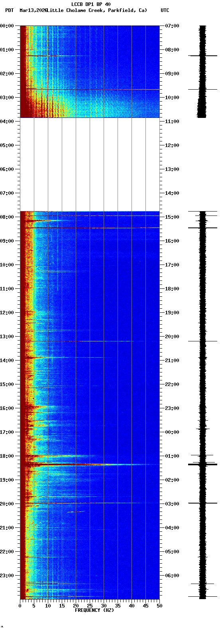Click the '11:00' UTC time label

(x=172, y=121)
